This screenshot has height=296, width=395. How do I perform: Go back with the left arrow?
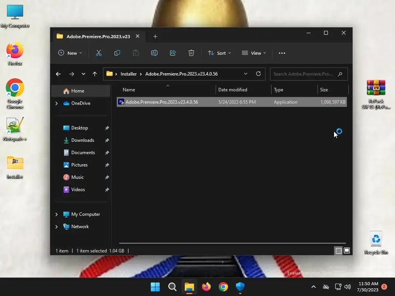click(x=58, y=74)
